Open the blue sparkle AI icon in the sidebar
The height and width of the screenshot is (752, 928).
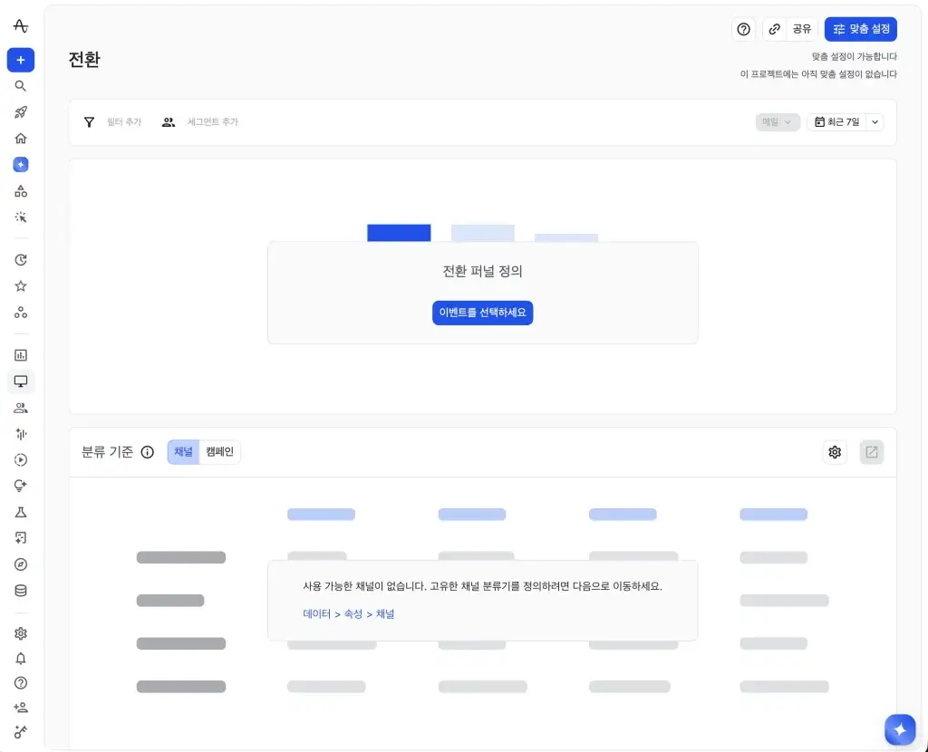21,165
